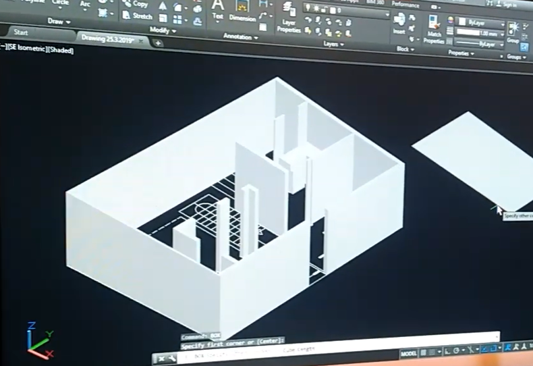Toggle layer on/off lightbulb in layer dropdown
The height and width of the screenshot is (366, 533).
308,7
